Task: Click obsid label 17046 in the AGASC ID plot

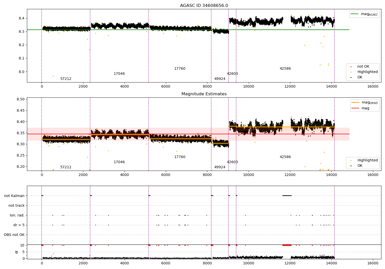Action: click(119, 74)
